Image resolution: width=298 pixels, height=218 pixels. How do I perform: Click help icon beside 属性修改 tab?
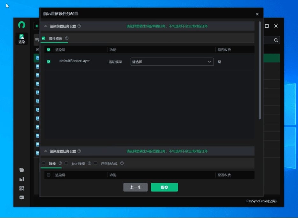[67, 38]
